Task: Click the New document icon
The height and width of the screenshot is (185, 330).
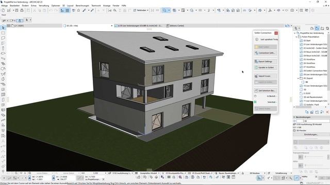Action: coord(3,10)
